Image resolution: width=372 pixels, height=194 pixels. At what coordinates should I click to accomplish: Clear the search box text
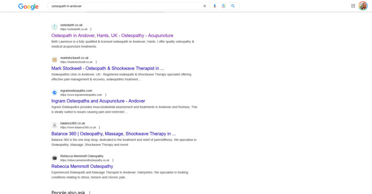coord(205,6)
